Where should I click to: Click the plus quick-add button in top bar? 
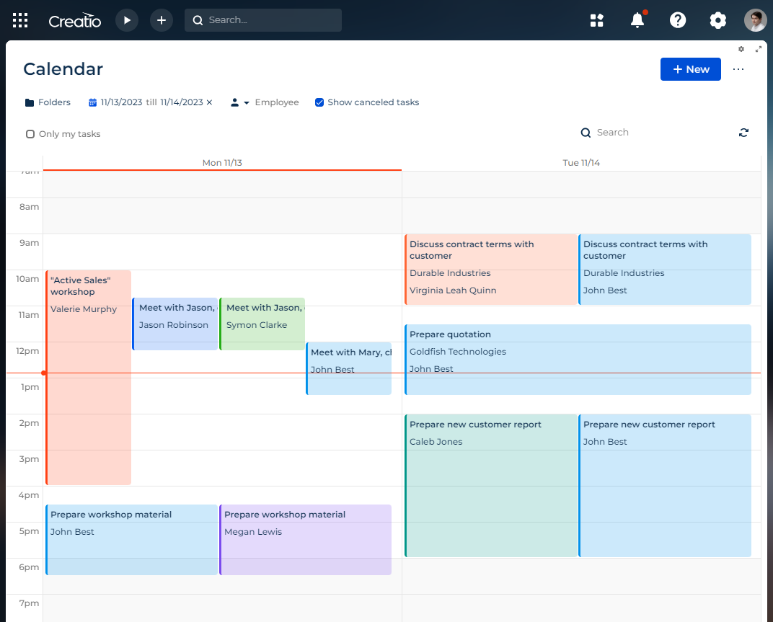click(162, 20)
